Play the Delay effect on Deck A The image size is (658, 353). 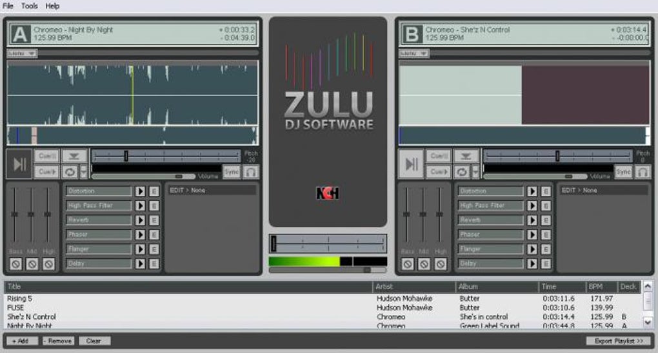tap(140, 263)
